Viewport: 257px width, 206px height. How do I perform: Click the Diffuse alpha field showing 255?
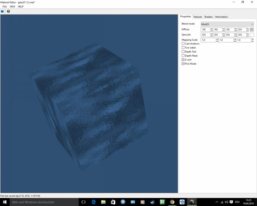click(x=242, y=30)
